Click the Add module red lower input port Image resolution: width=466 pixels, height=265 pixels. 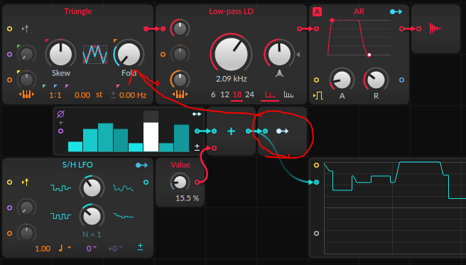[x=214, y=148]
